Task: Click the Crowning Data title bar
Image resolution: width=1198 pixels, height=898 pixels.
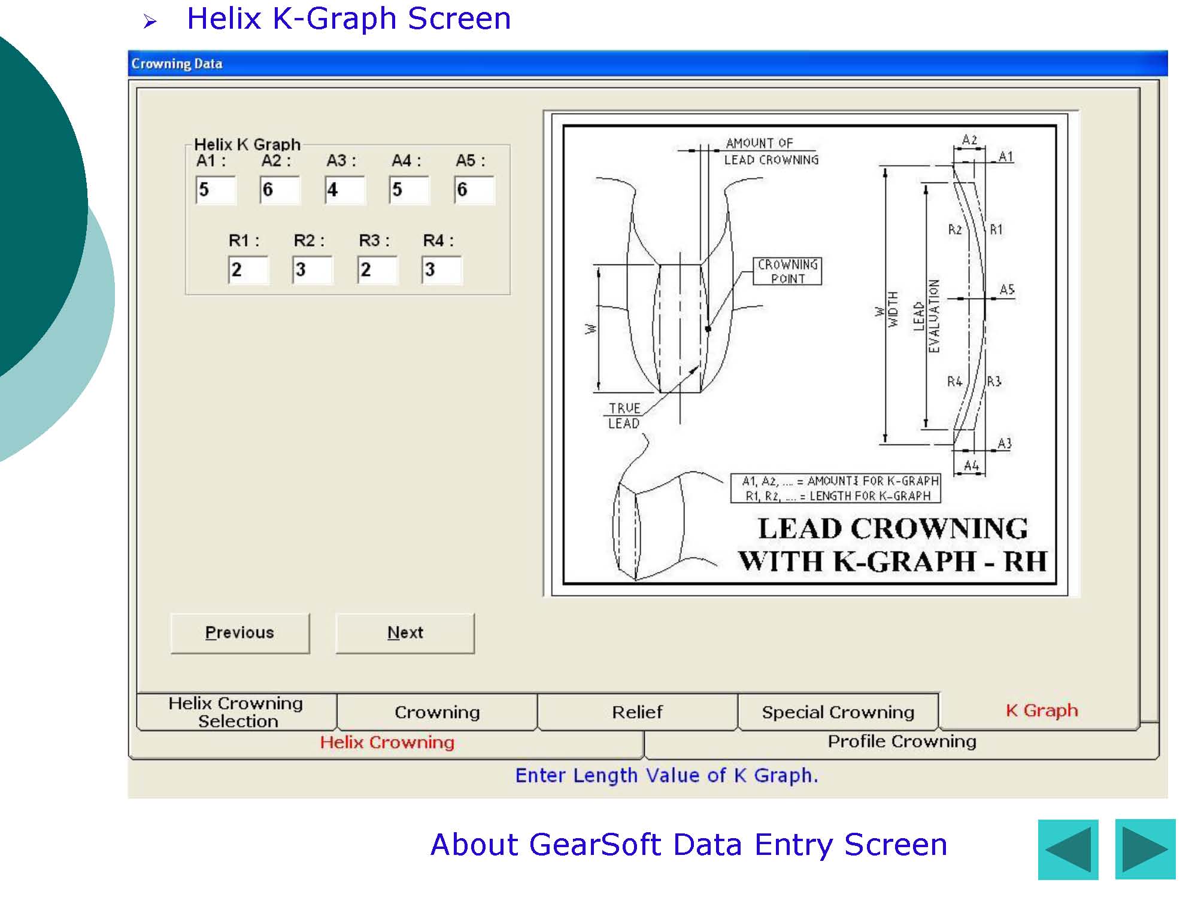Action: click(x=647, y=63)
